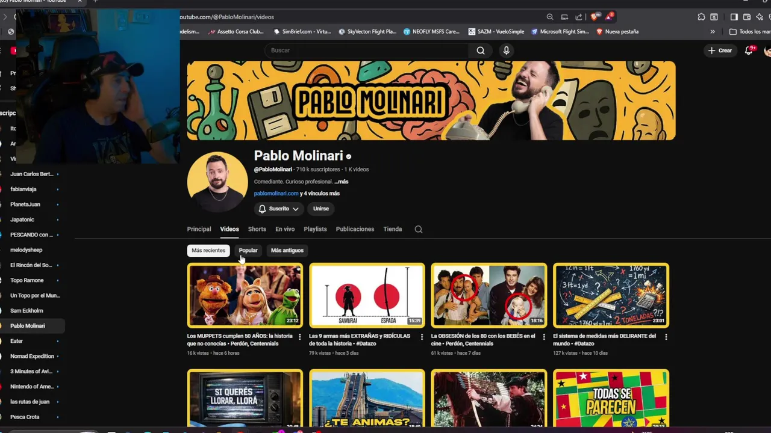Switch to the Principal tab
This screenshot has width=771, height=433.
tap(199, 229)
